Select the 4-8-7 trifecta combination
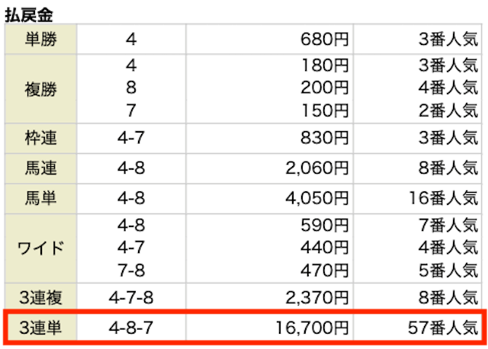 pos(131,328)
